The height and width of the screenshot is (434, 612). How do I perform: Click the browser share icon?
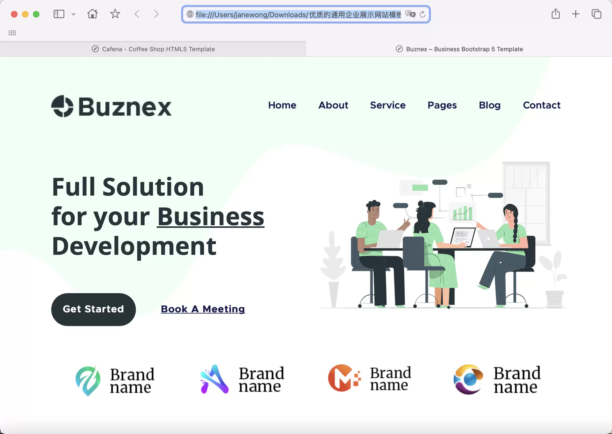pyautogui.click(x=556, y=14)
